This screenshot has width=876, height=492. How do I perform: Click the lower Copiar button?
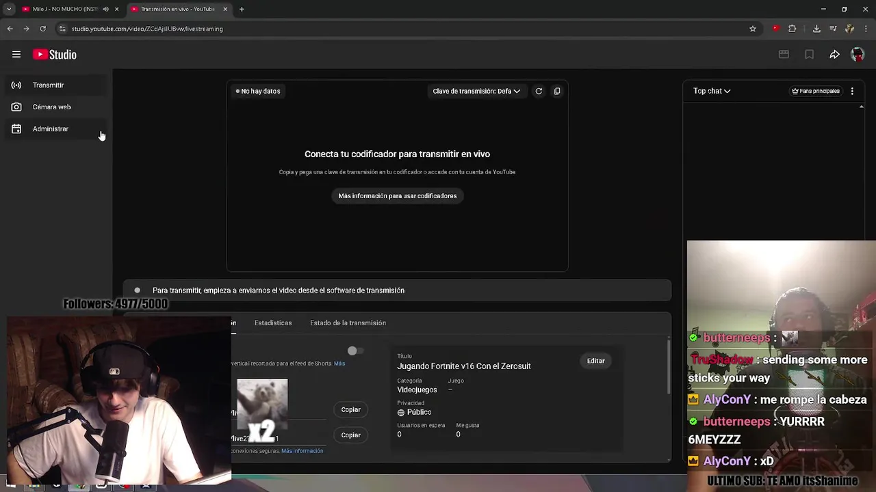click(x=351, y=435)
